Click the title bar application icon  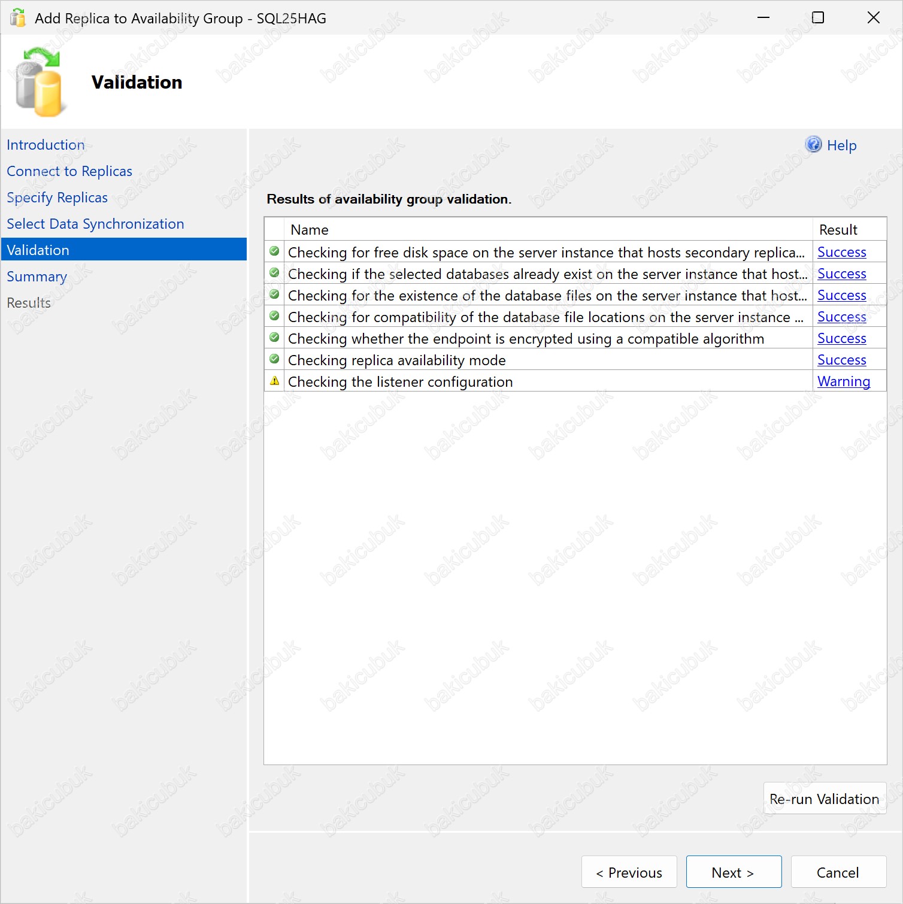click(18, 18)
